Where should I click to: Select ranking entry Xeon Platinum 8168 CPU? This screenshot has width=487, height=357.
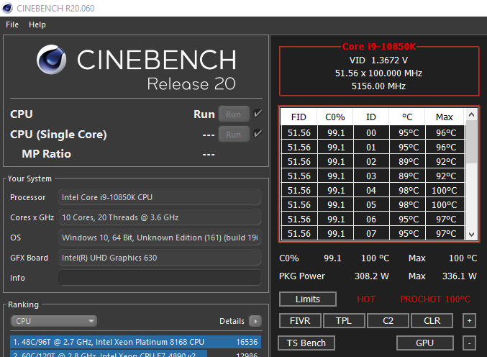click(x=136, y=342)
